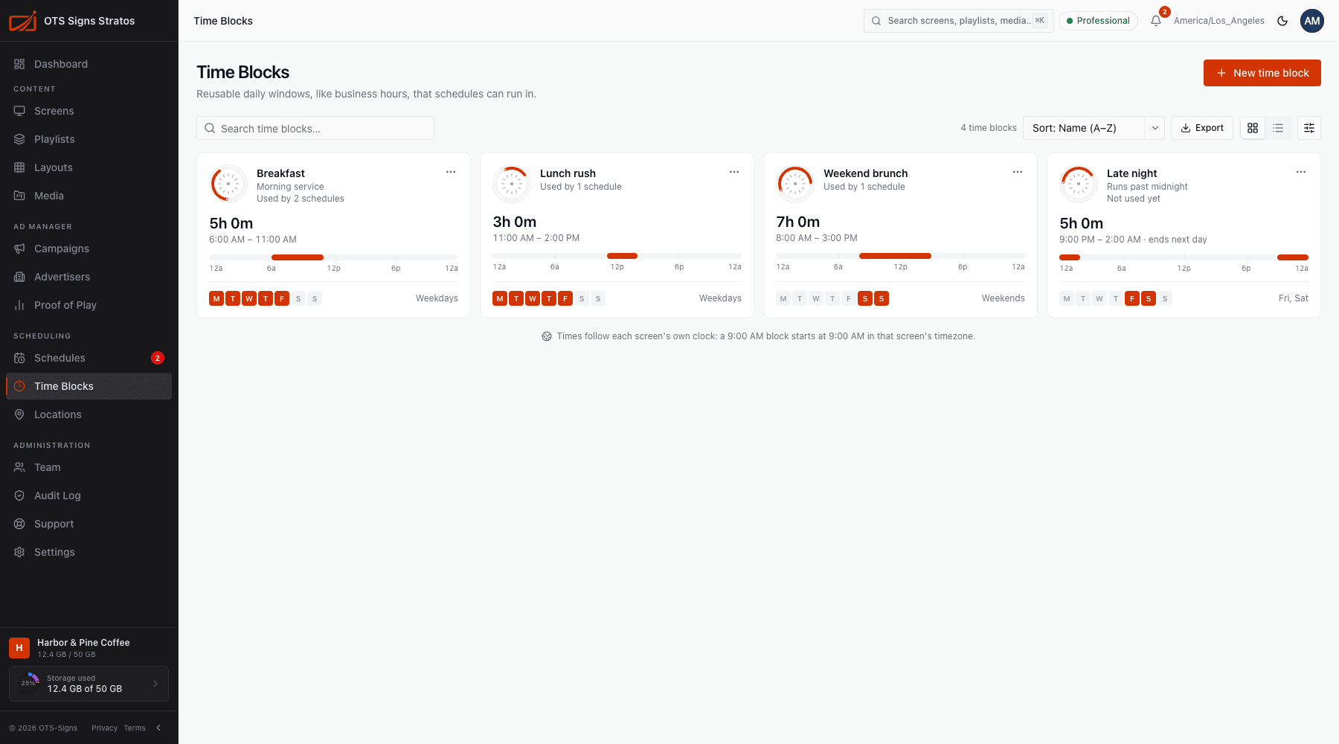
Task: Open Media in the sidebar
Action: click(x=89, y=196)
